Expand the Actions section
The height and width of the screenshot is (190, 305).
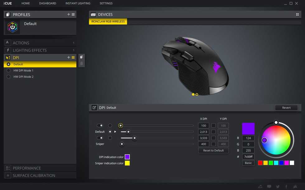tap(40, 43)
